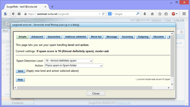Click the dialog scroll-left arrow
The image size is (190, 107).
click(15, 88)
